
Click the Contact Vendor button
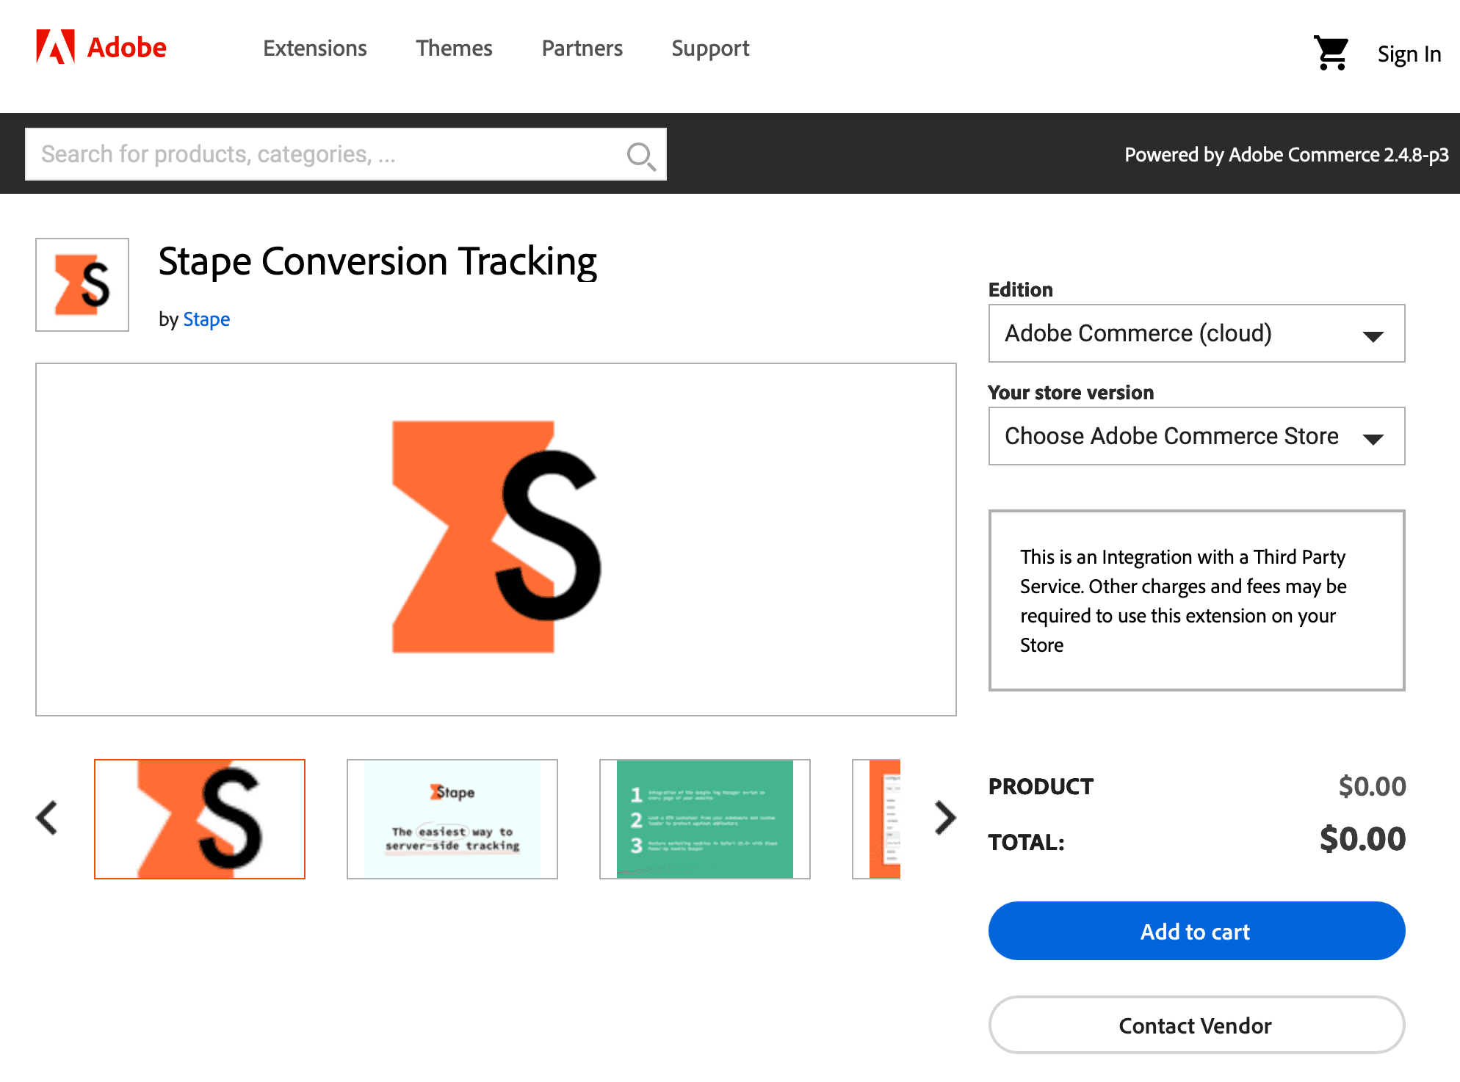(x=1196, y=1025)
